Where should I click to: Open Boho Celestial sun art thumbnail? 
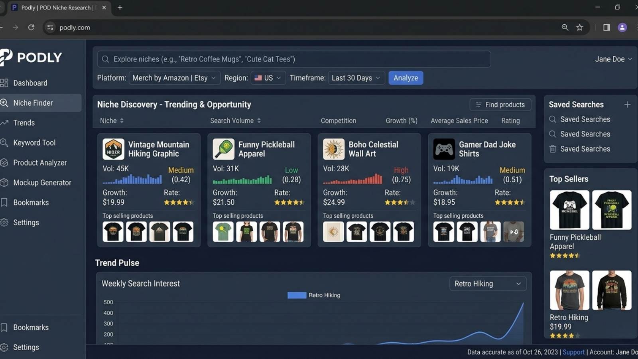click(333, 232)
